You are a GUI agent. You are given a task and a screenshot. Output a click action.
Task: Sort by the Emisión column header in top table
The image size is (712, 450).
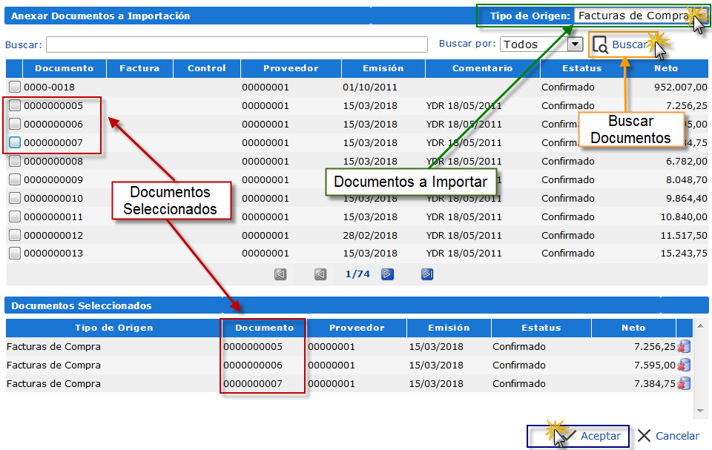[x=383, y=68]
